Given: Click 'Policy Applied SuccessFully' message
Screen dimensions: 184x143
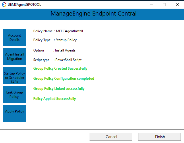Looking at the screenshot, I should point(55,99).
